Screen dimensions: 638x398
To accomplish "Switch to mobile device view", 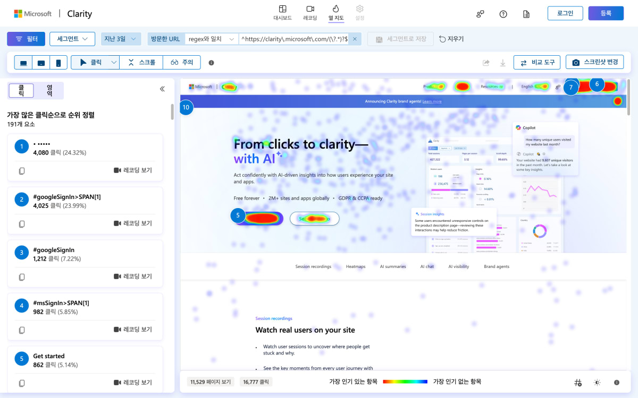I will [x=58, y=63].
